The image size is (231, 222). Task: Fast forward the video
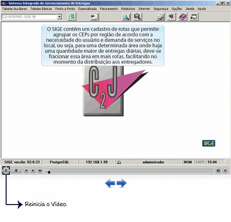tap(40, 171)
